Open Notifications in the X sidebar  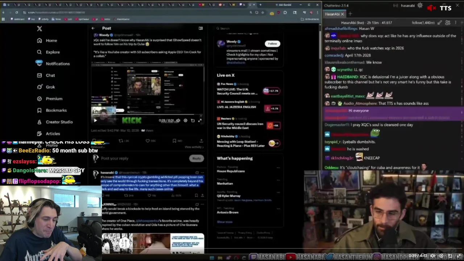[53, 64]
